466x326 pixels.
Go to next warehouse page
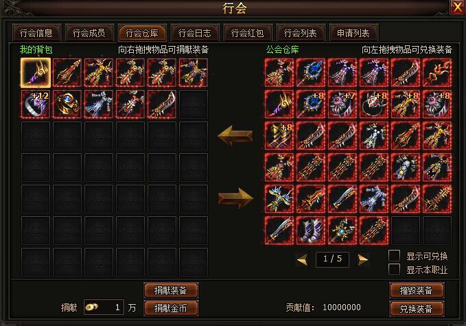[362, 259]
